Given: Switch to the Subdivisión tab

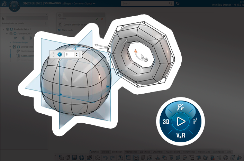Looking at the screenshot, I should coord(117,152).
